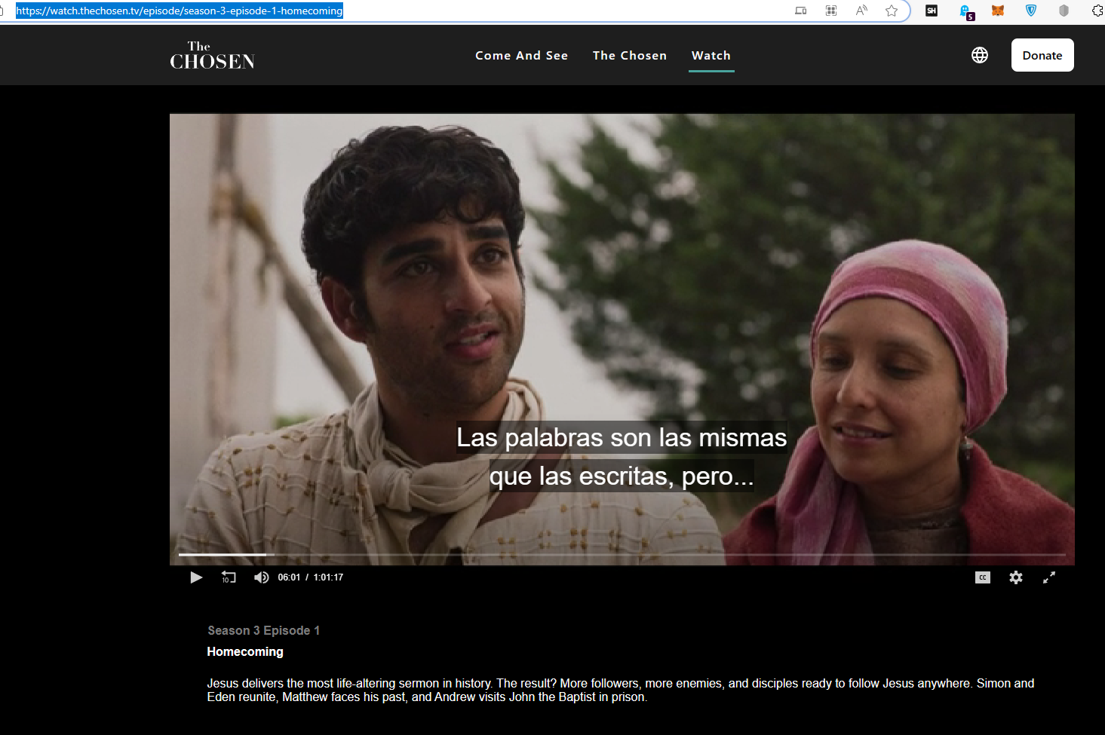Toggle closed captions with CC button

point(983,577)
